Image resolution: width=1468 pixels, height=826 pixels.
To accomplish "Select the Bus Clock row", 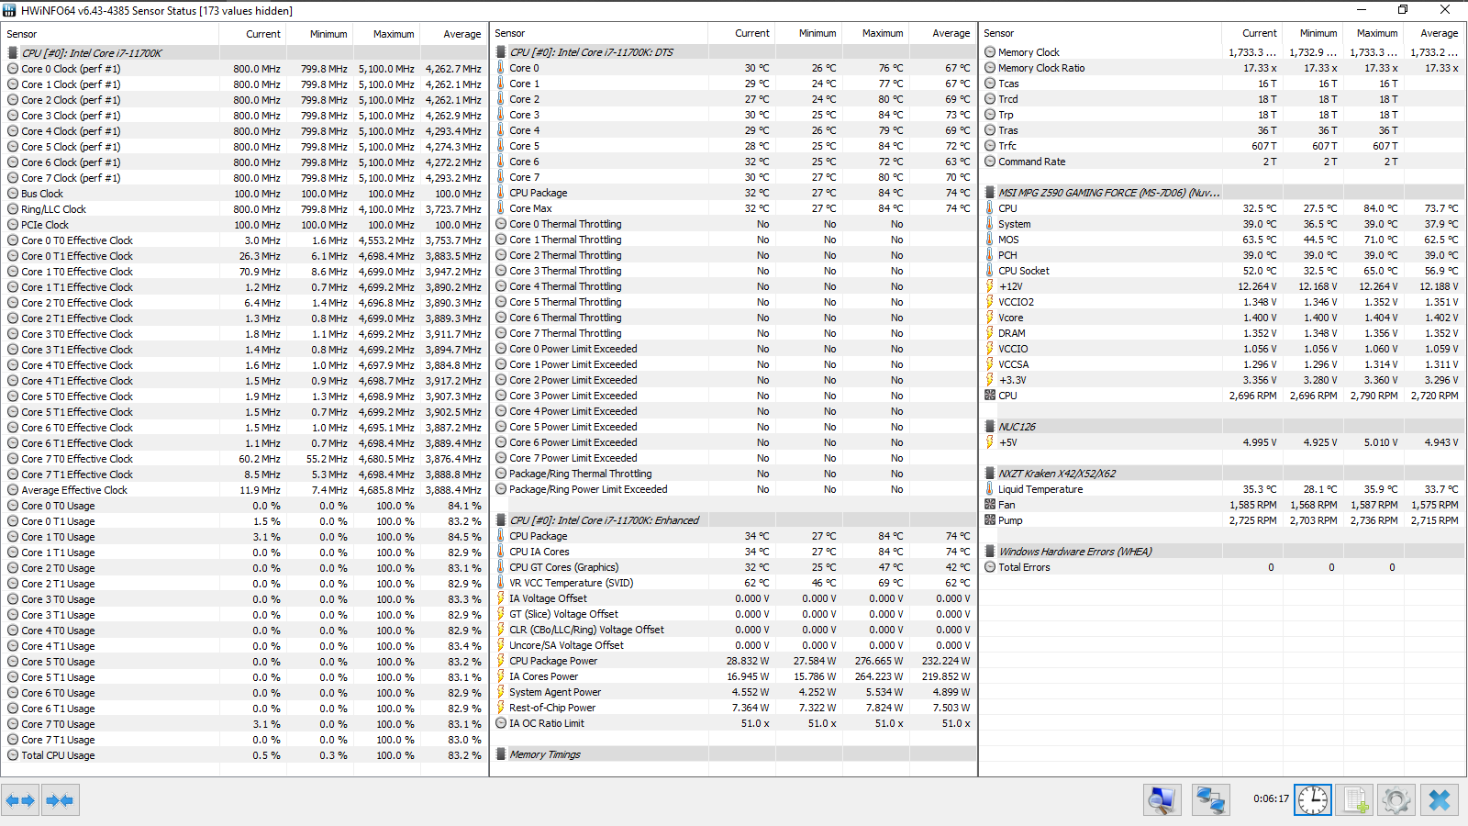I will (x=244, y=194).
